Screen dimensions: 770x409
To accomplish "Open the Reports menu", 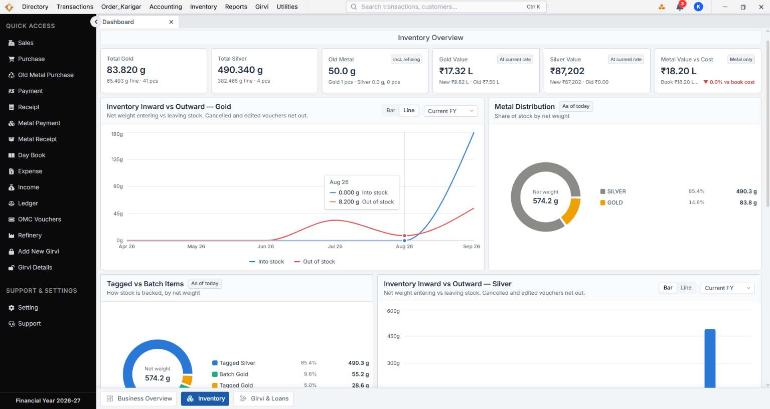I will (236, 7).
